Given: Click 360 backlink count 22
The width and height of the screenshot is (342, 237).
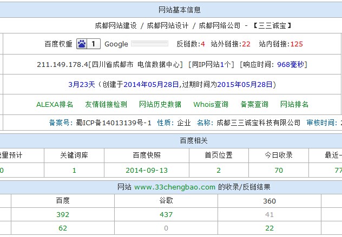Looking at the screenshot, I should click(269, 228).
